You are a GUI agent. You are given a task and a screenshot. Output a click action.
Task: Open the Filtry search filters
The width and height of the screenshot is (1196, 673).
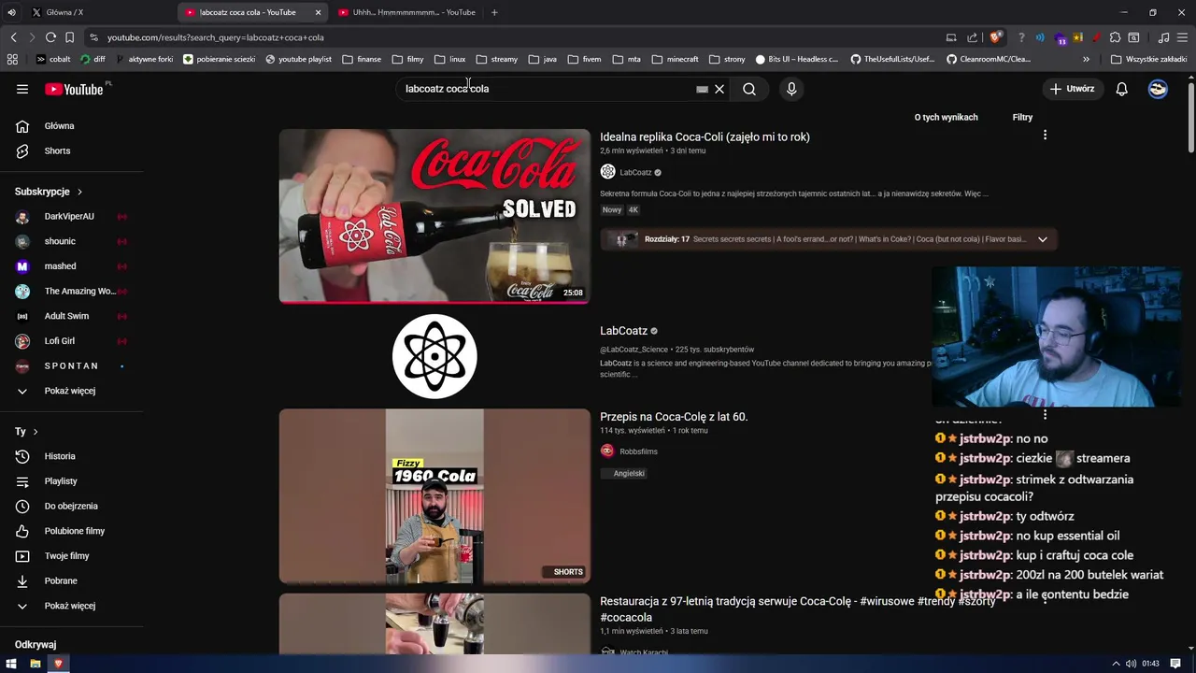click(1022, 118)
